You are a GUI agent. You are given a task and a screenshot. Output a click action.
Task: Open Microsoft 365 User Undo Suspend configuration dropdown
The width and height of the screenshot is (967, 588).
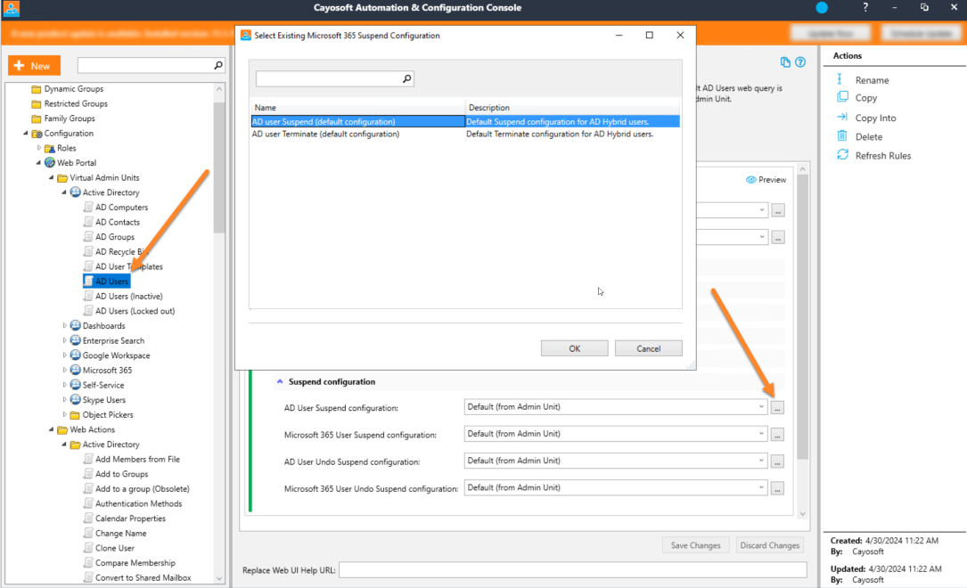pyautogui.click(x=761, y=487)
